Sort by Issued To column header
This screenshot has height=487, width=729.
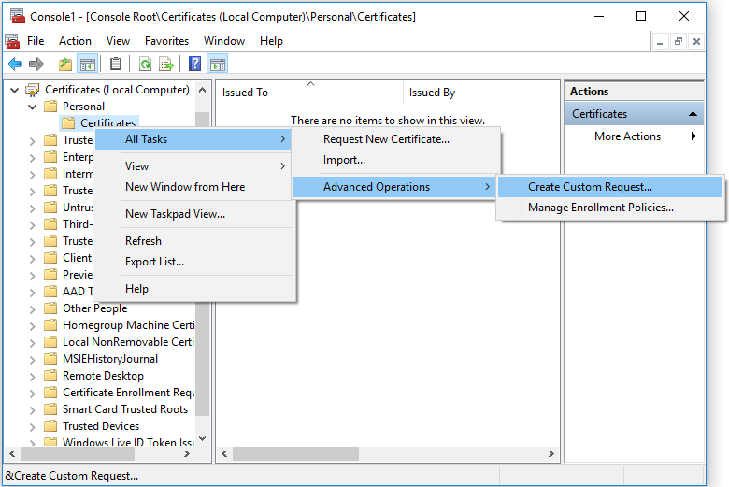[310, 93]
